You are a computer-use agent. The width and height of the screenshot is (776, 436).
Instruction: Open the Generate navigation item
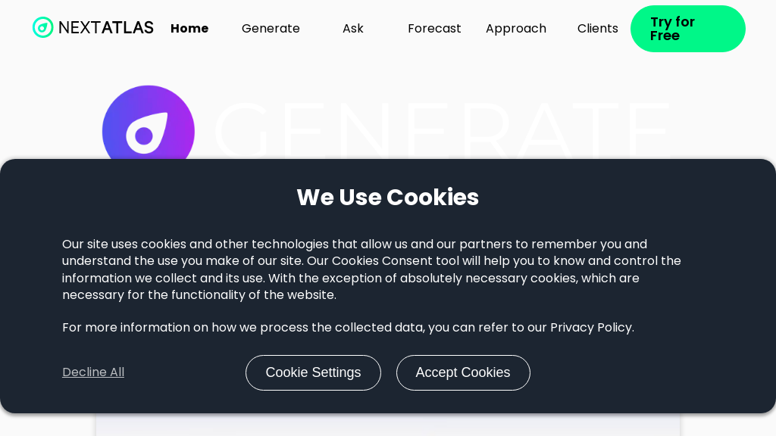(x=271, y=29)
